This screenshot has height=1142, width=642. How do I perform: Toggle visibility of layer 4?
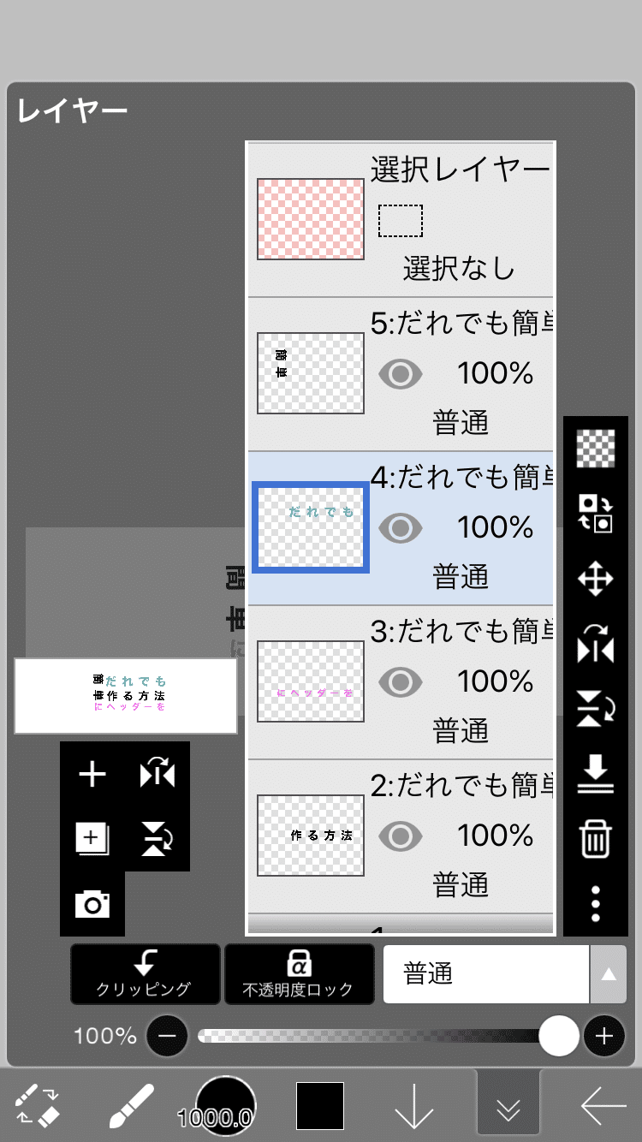point(400,528)
